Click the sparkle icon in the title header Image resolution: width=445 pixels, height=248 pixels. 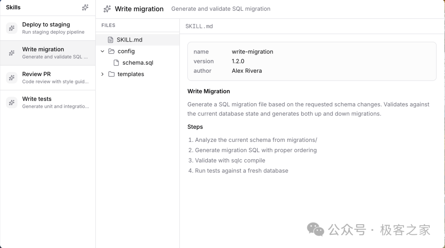107,9
